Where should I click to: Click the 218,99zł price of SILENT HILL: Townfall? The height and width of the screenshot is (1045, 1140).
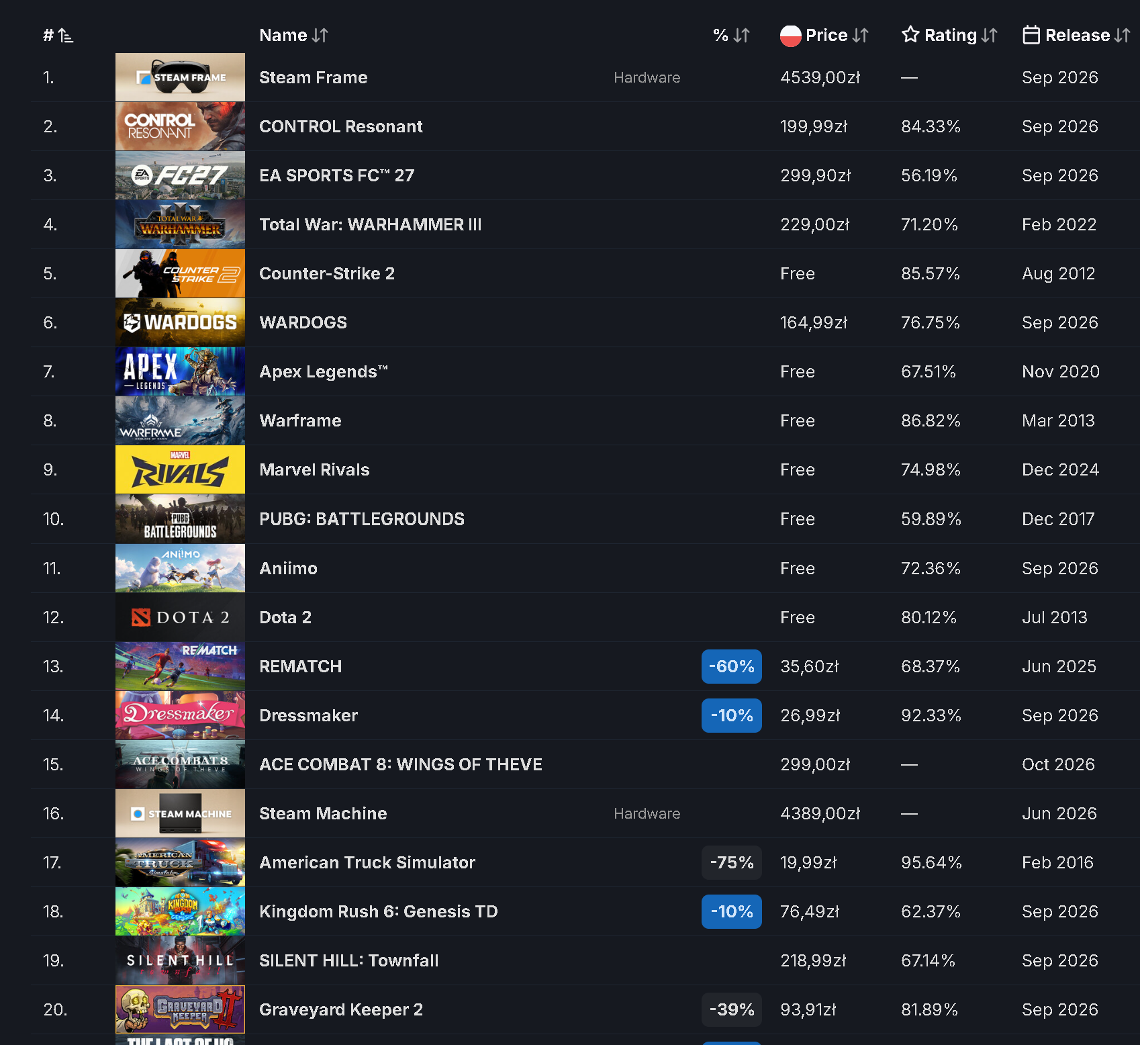(814, 960)
